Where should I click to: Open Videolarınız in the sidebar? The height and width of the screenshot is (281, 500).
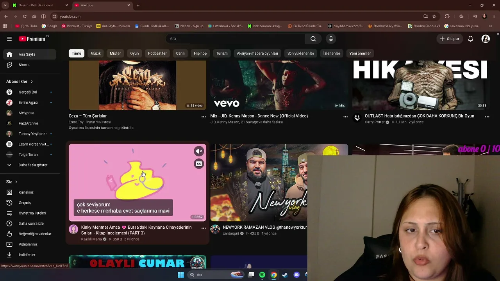pos(28,244)
